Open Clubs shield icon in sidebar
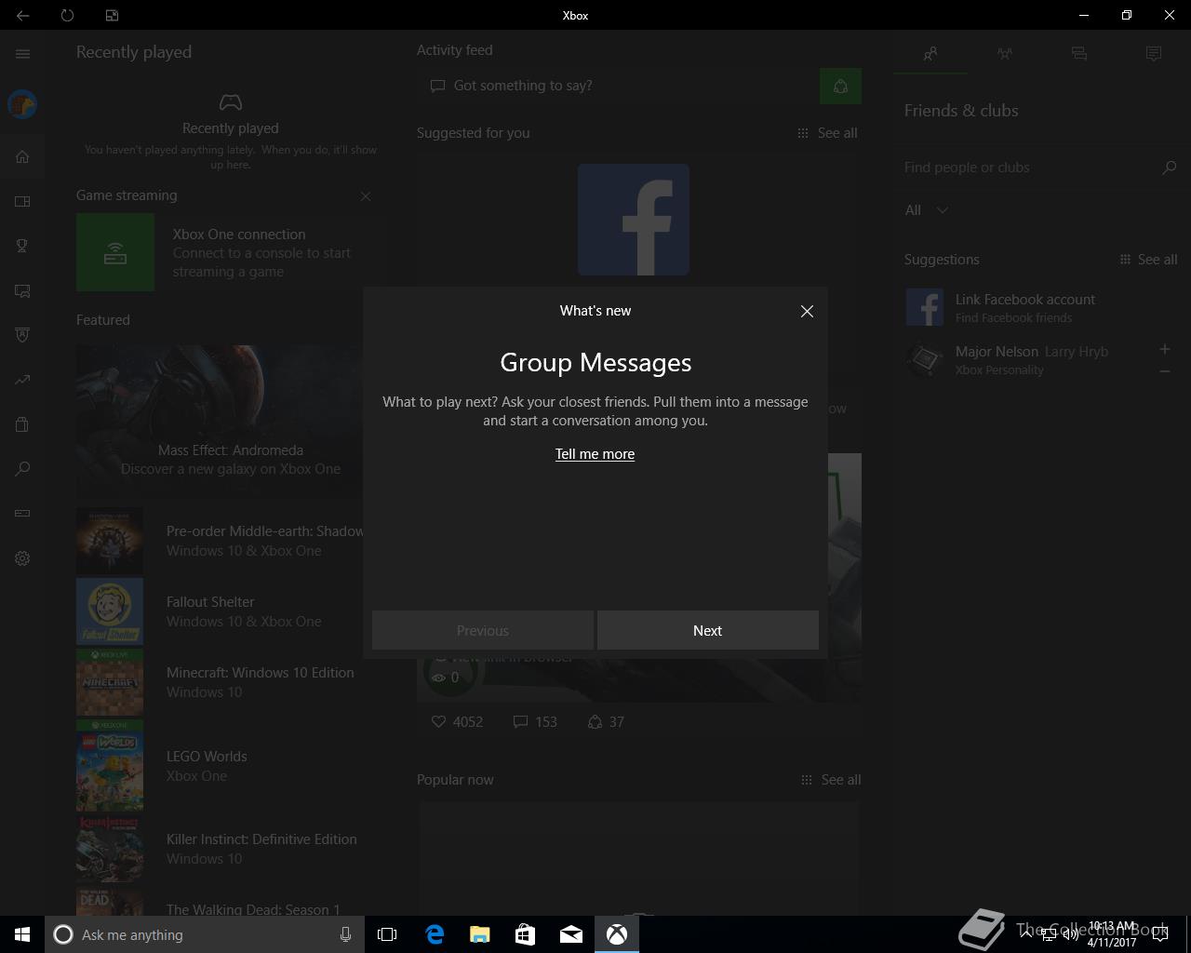The width and height of the screenshot is (1191, 953). pyautogui.click(x=22, y=335)
